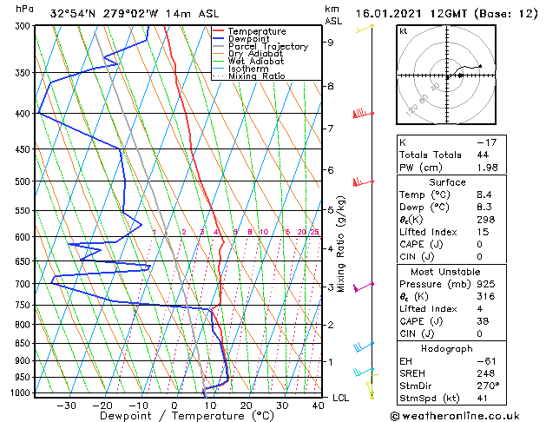Image resolution: width=546 pixels, height=422 pixels.
Task: Click the gray Parcel Trajectory legend line
Action: tap(219, 46)
